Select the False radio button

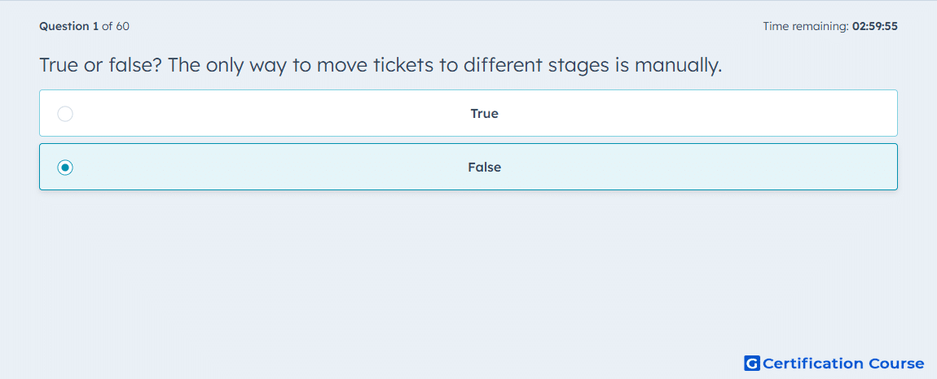point(65,168)
